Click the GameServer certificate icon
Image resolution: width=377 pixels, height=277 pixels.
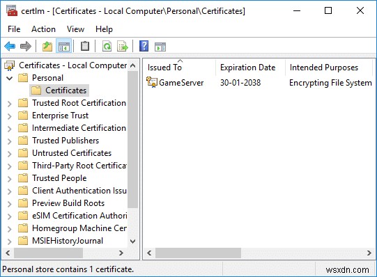point(152,82)
